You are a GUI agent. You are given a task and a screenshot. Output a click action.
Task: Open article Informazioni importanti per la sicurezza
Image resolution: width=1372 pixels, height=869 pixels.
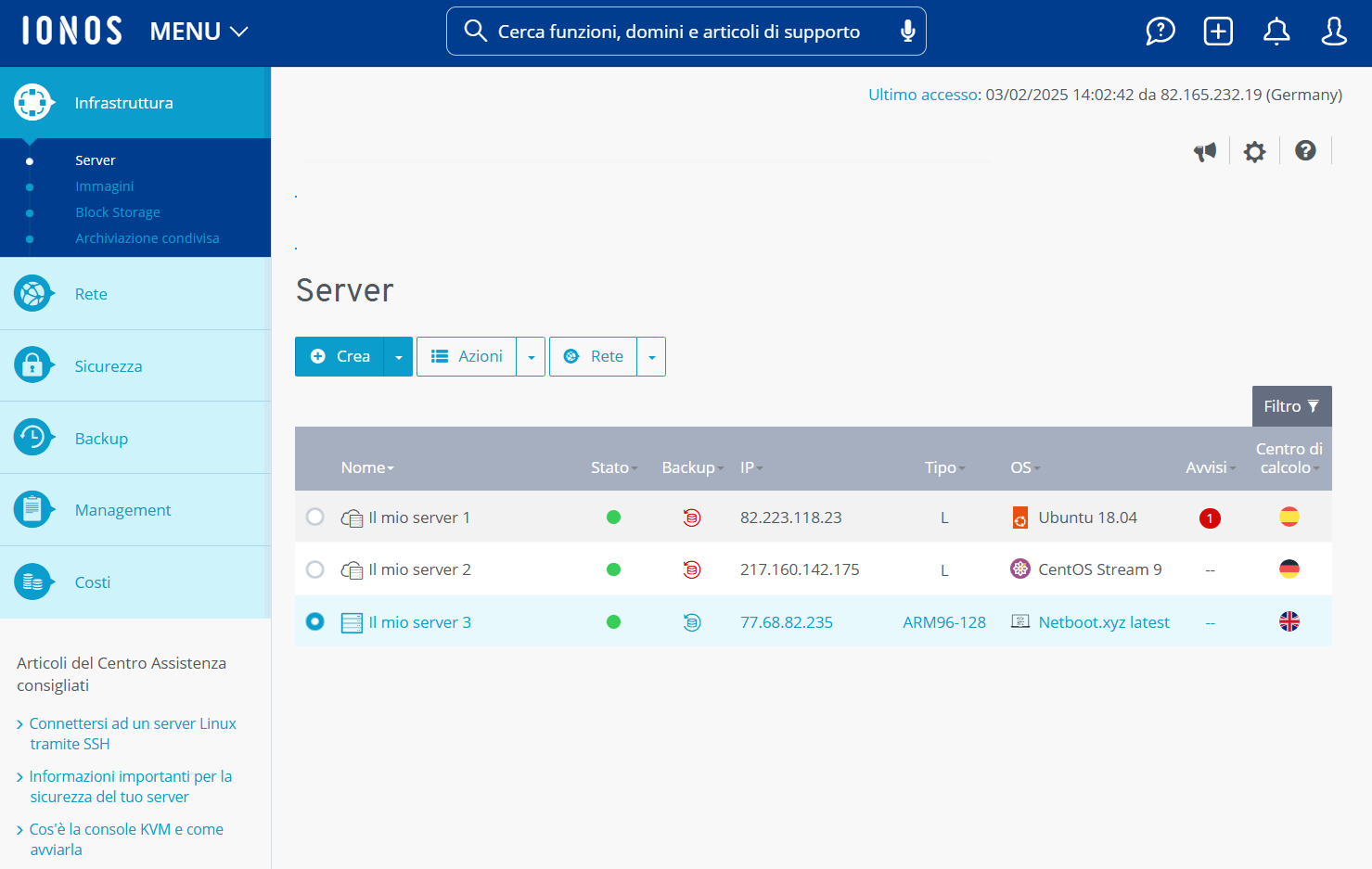(x=131, y=786)
